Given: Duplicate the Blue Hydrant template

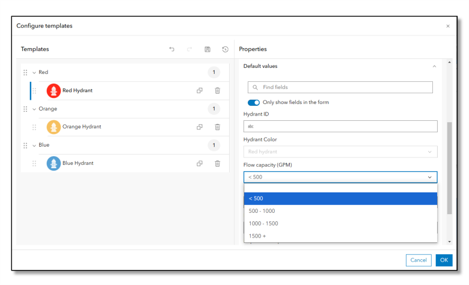Looking at the screenshot, I should click(x=200, y=164).
